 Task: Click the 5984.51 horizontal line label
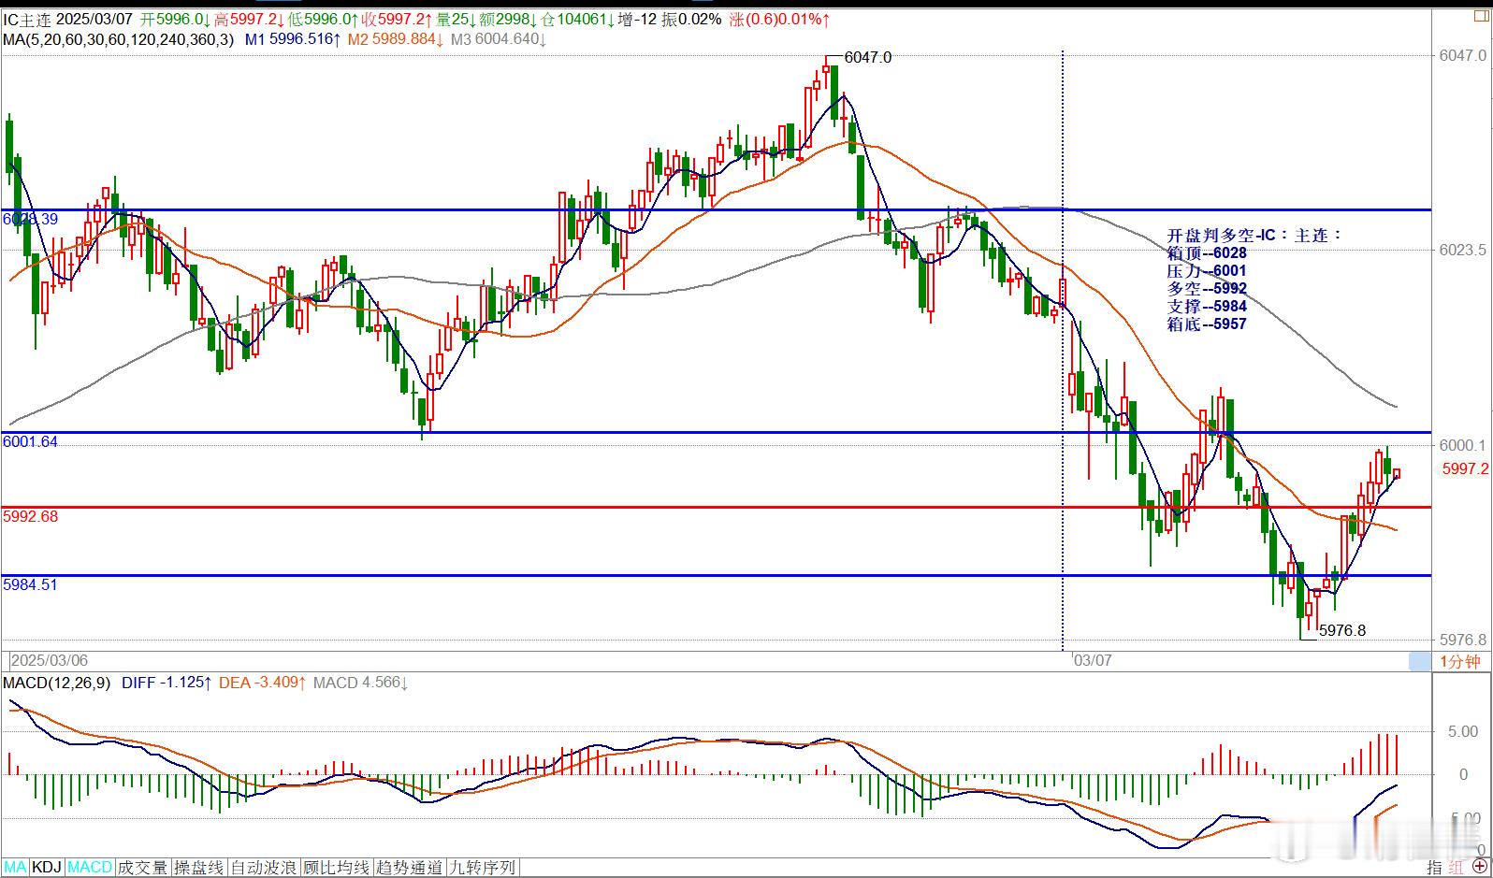[30, 584]
